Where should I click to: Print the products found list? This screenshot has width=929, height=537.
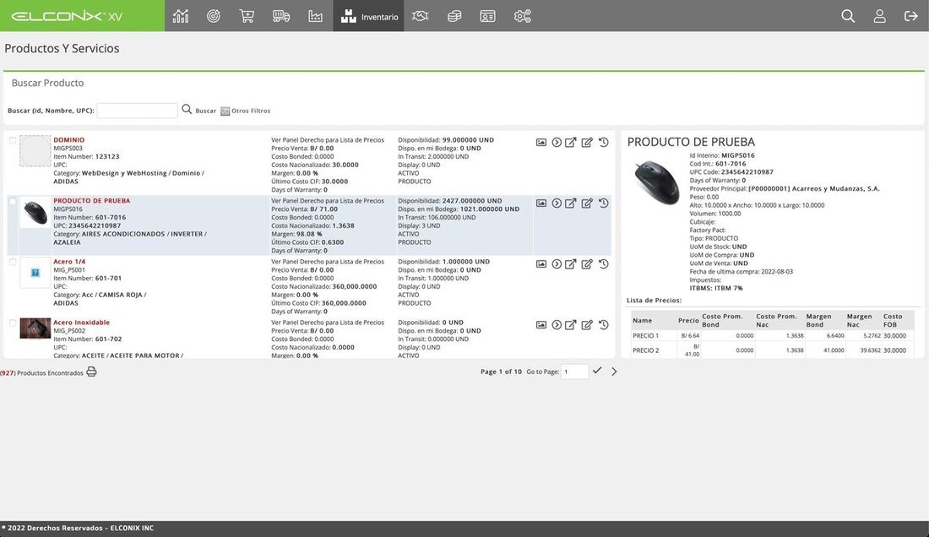pos(91,372)
